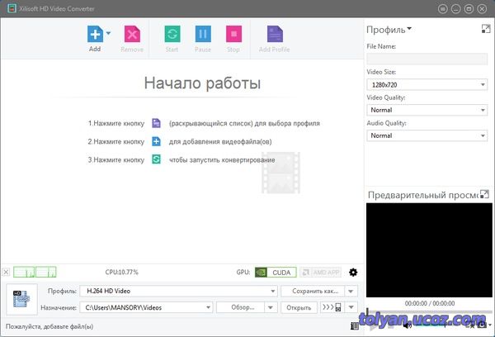495x337 pixels.
Task: Click the Пожалуйста, добавьте файл(ы) status text
Action: click(49, 326)
